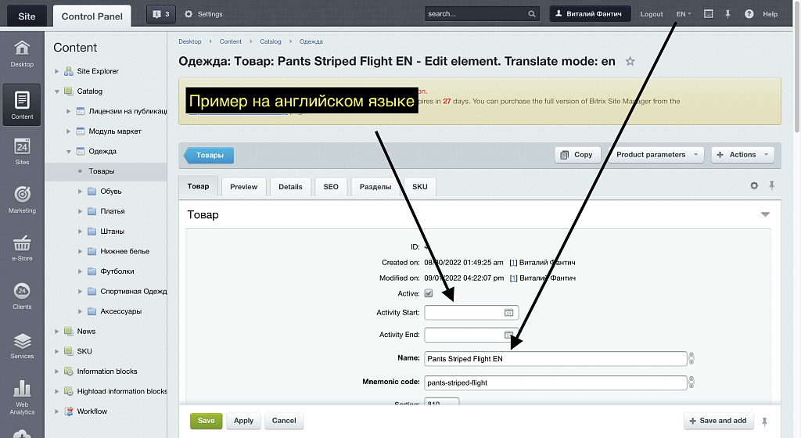The height and width of the screenshot is (438, 801).
Task: Select Товары item in tree
Action: pyautogui.click(x=102, y=171)
